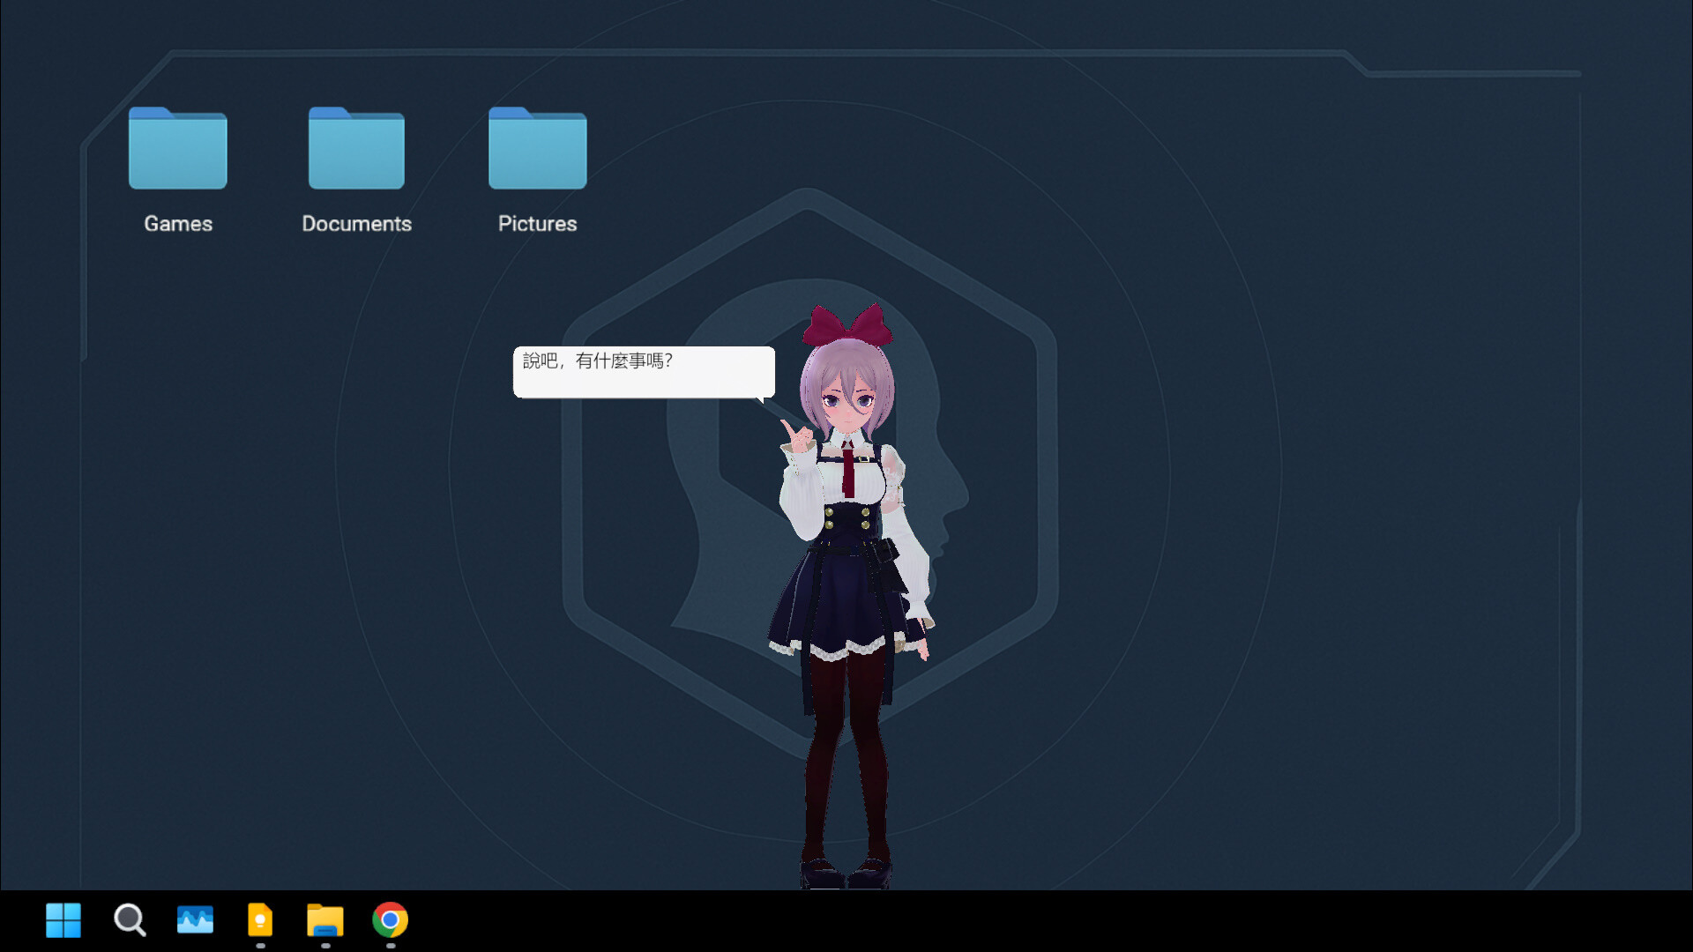Open the Games folder
Viewport: 1693px width, 952px height.
176,148
